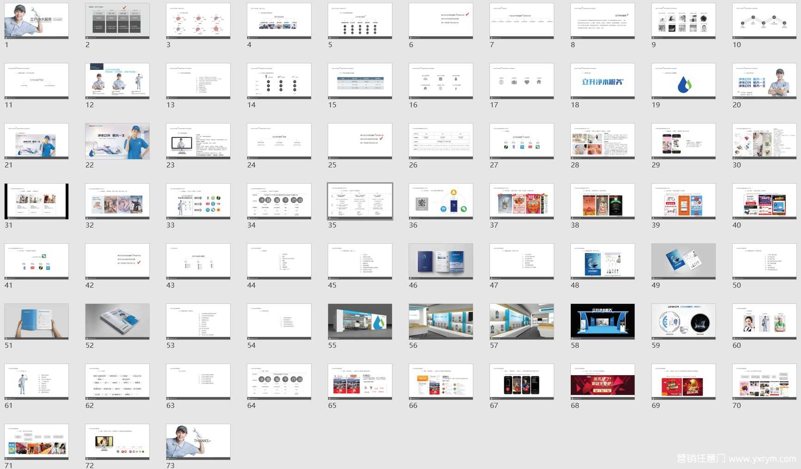Click the THANKS slide 73 thumbnail
The width and height of the screenshot is (801, 469).
(x=198, y=442)
